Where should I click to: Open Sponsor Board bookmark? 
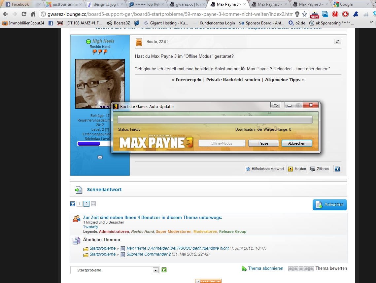pyautogui.click(x=262, y=23)
